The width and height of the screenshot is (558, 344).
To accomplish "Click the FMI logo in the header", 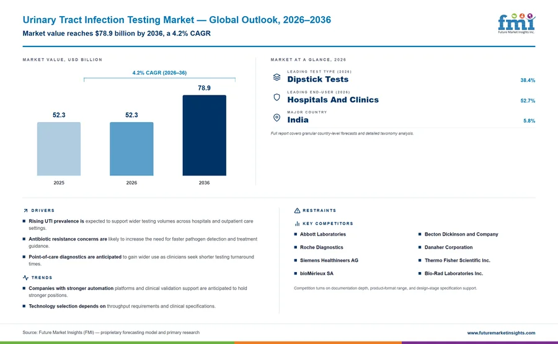I will [516, 24].
